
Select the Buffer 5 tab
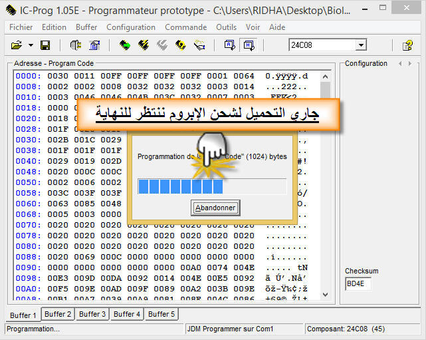coord(161,314)
